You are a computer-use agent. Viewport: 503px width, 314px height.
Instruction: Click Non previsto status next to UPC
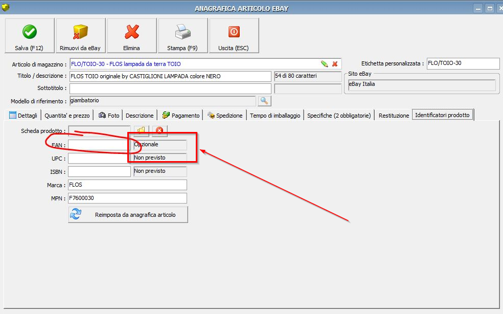click(160, 158)
